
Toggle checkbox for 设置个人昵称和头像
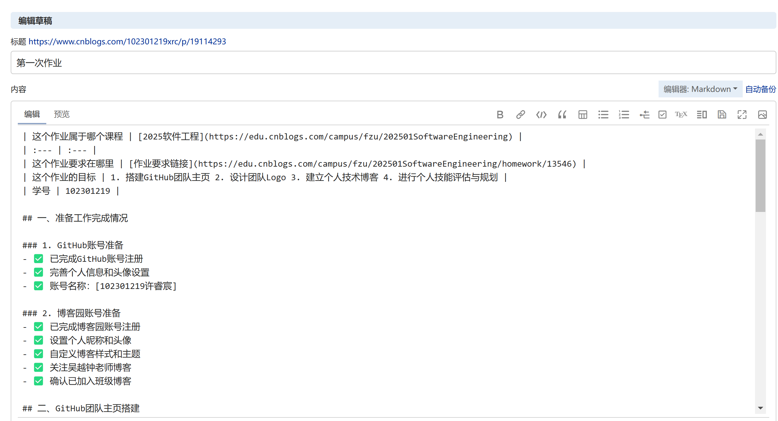click(39, 340)
